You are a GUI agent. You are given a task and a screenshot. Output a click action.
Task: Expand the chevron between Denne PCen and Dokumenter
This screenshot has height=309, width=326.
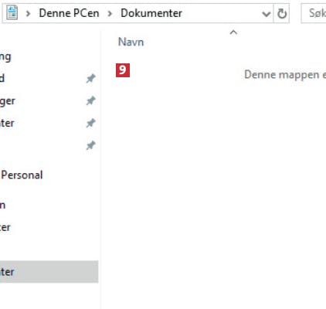110,13
